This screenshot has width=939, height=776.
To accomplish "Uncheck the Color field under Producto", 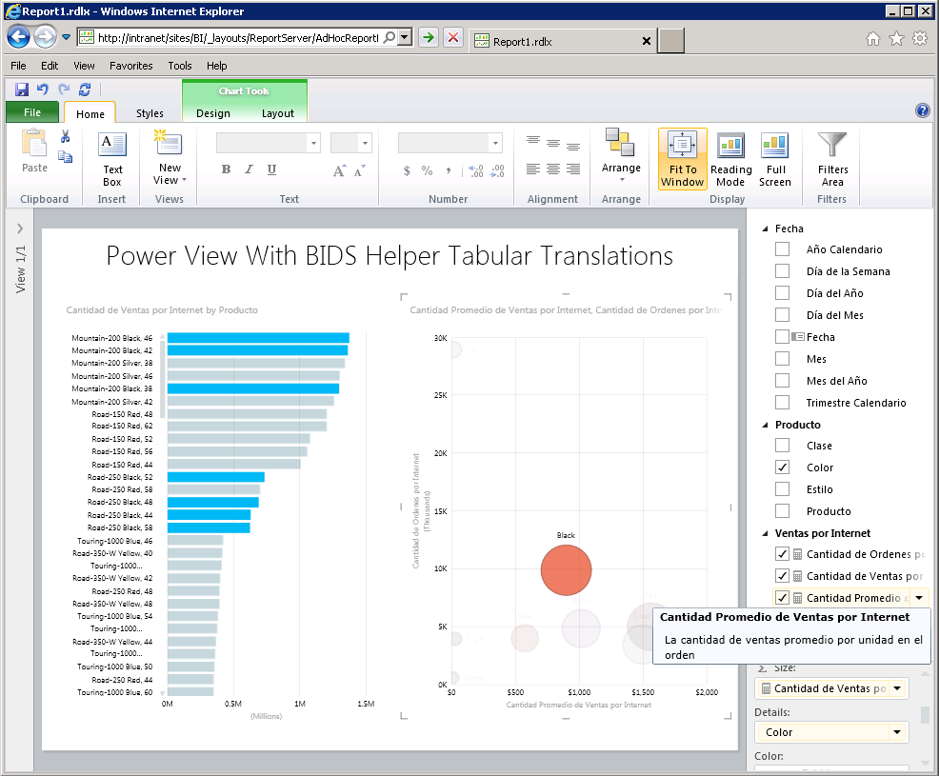I will point(782,467).
